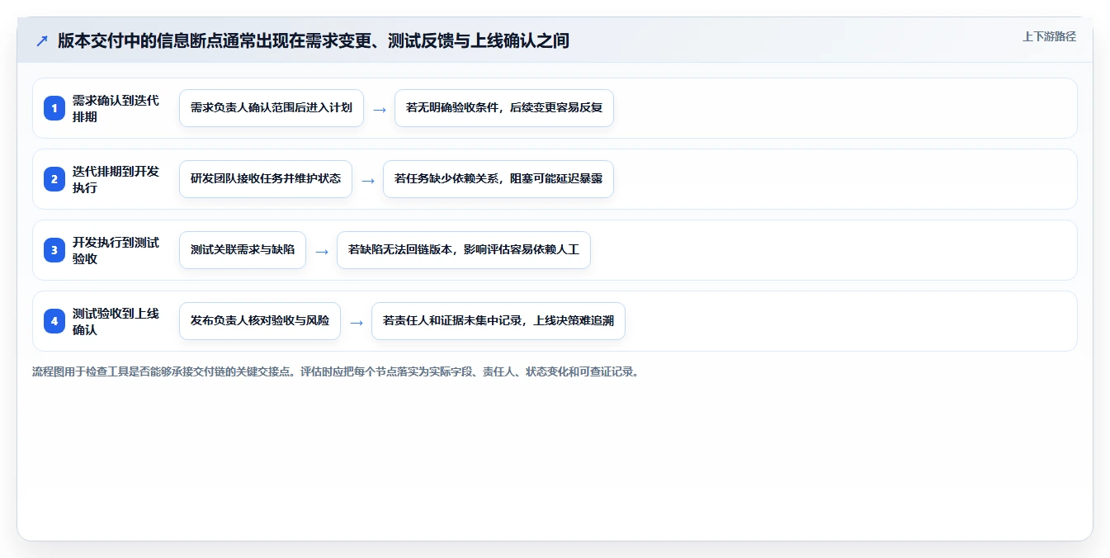The height and width of the screenshot is (558, 1110).
Task: Select step badge number 1
Action: pos(54,108)
